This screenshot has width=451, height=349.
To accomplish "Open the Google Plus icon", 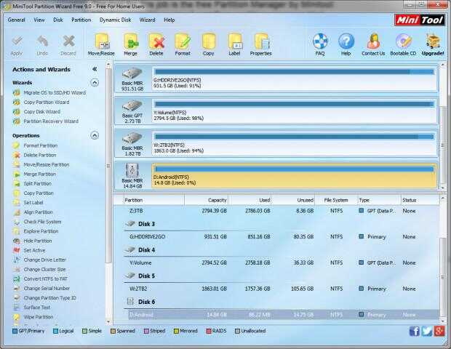I will click(439, 331).
